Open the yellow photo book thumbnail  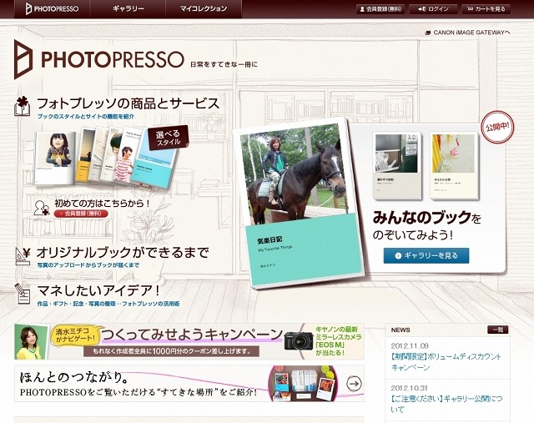coord(454,166)
